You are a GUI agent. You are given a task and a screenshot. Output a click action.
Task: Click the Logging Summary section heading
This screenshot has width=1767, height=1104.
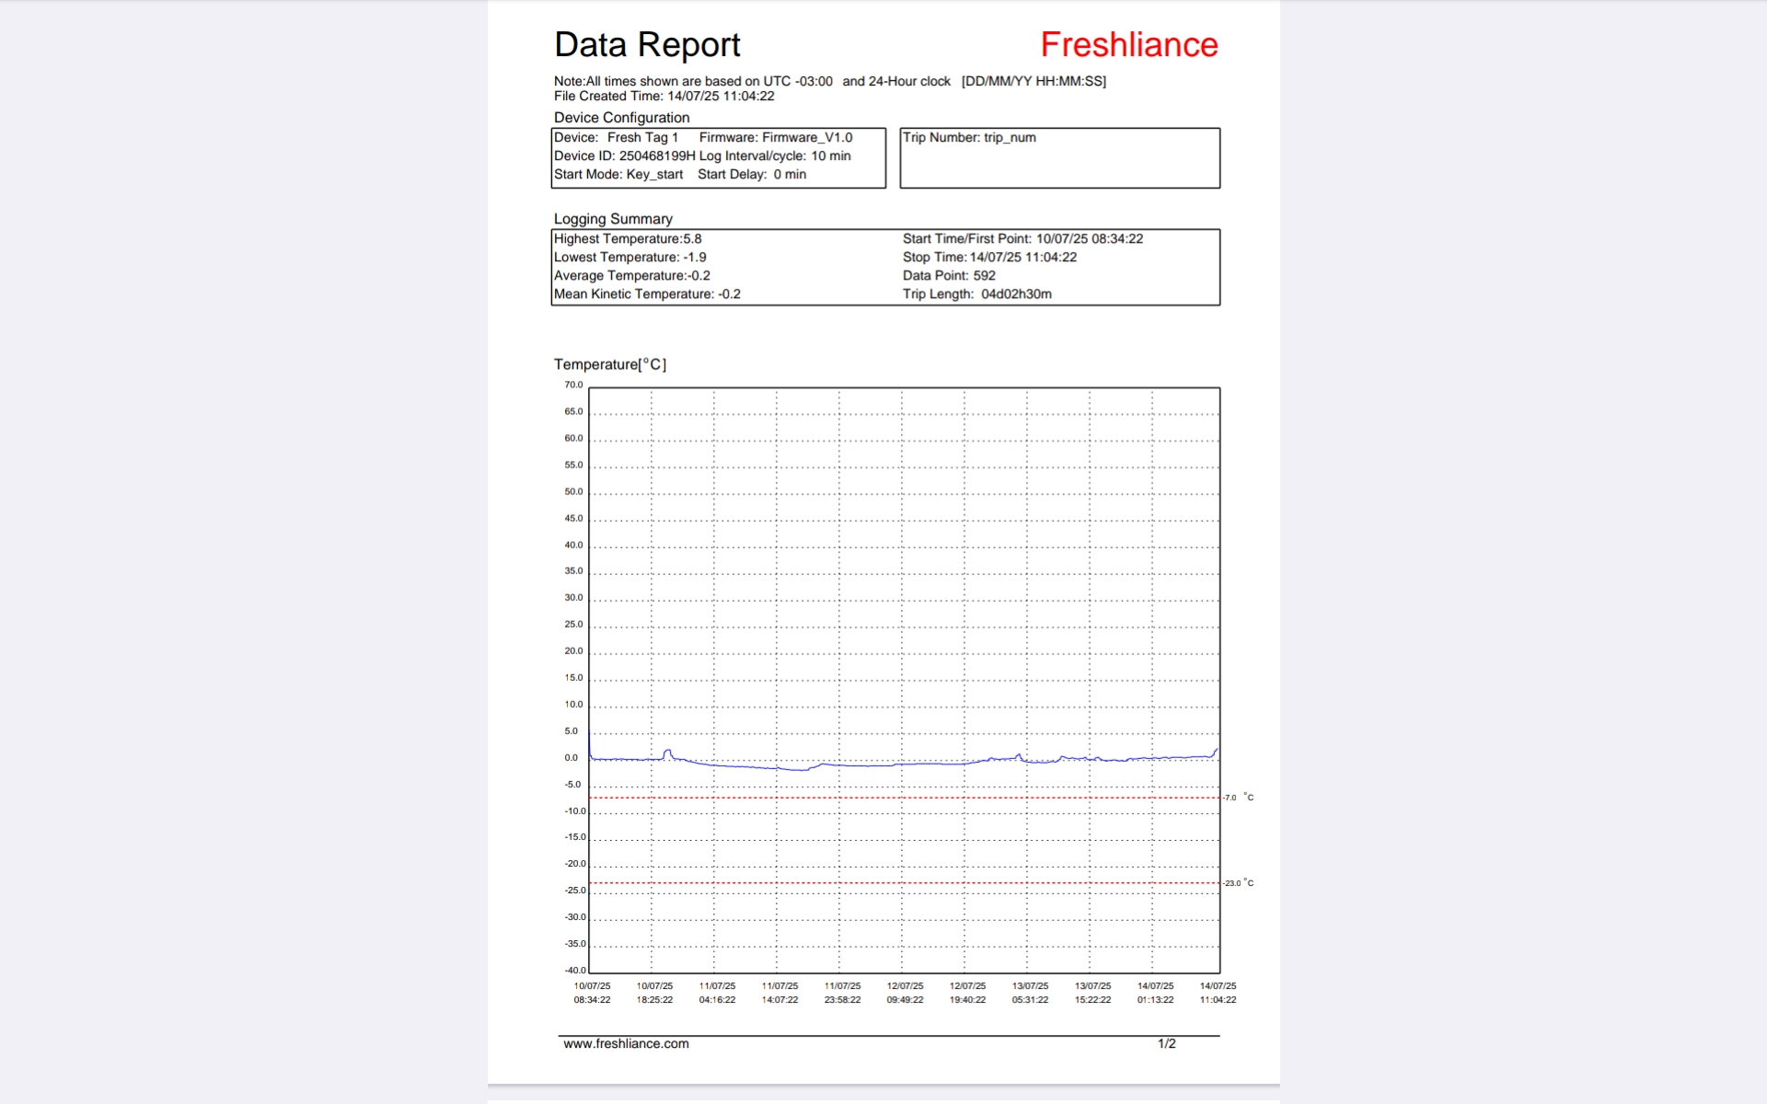(x=613, y=219)
